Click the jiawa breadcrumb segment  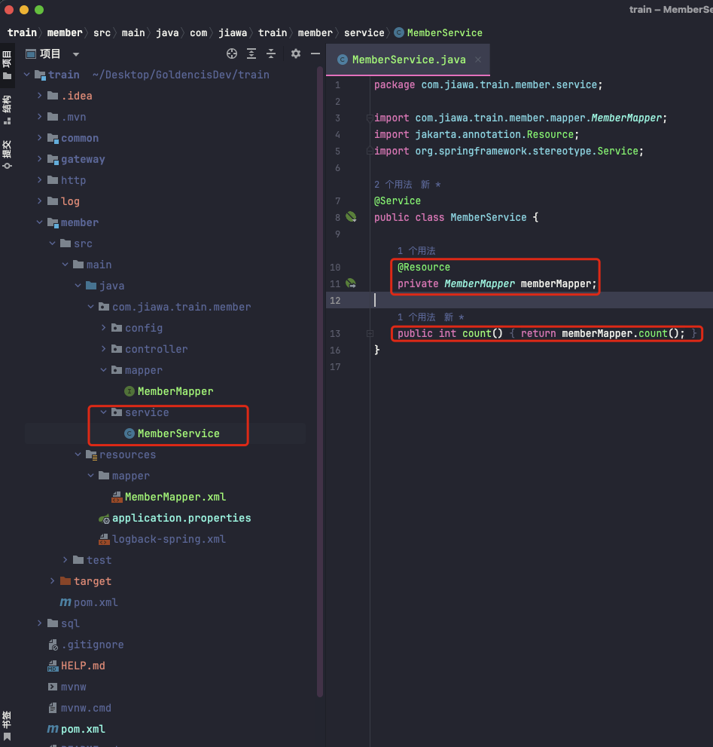(x=233, y=33)
